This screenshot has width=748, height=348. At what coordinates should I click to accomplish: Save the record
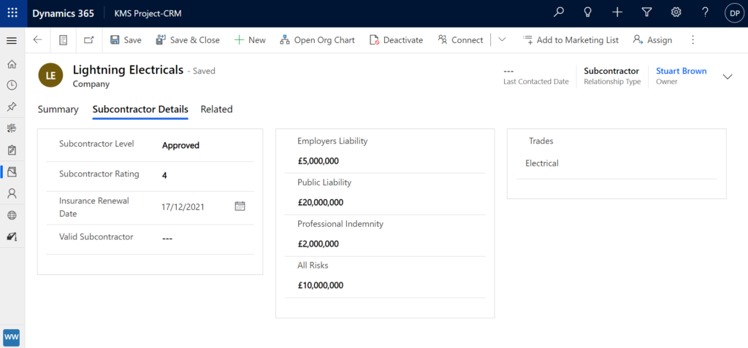point(126,40)
